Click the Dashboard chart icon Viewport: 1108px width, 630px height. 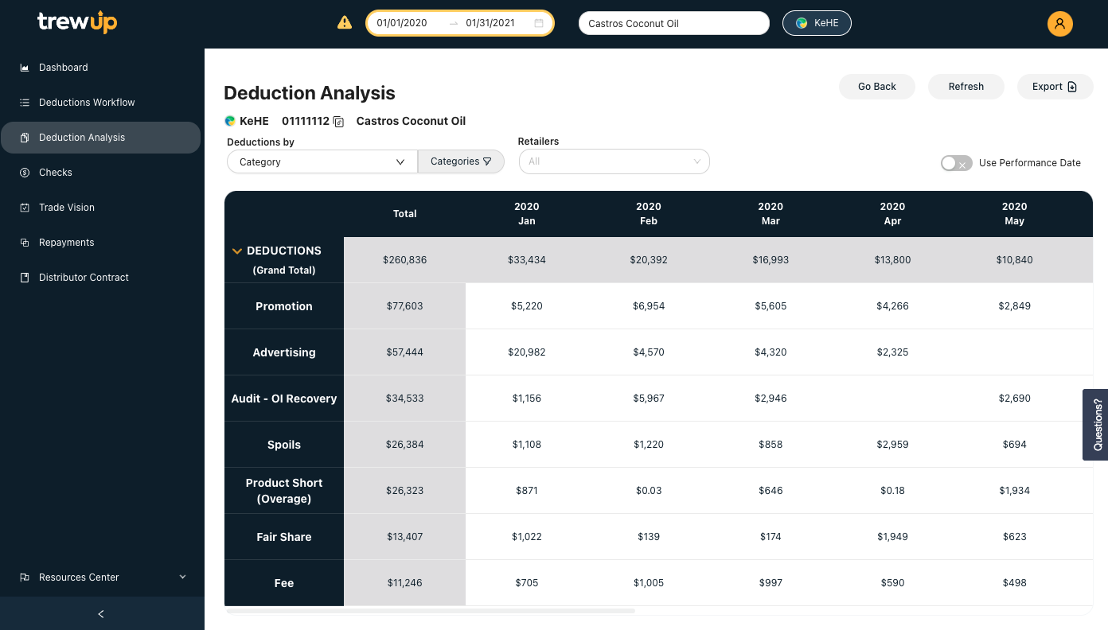[x=25, y=68]
